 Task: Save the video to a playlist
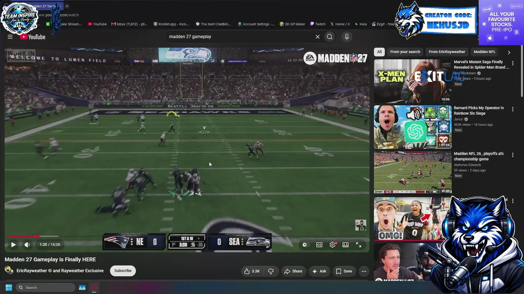pos(344,271)
